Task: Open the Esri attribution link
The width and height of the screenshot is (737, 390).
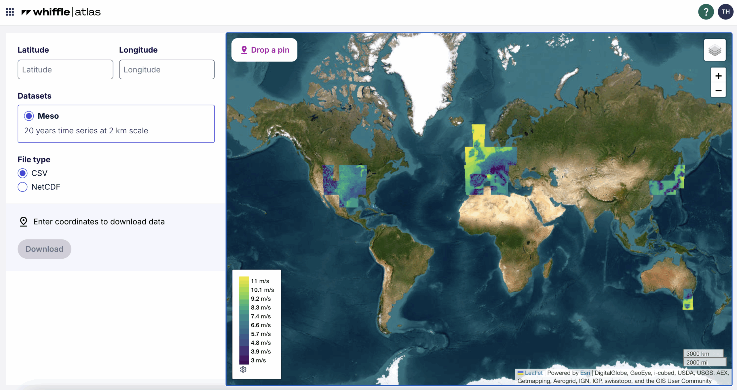Action: [585, 373]
